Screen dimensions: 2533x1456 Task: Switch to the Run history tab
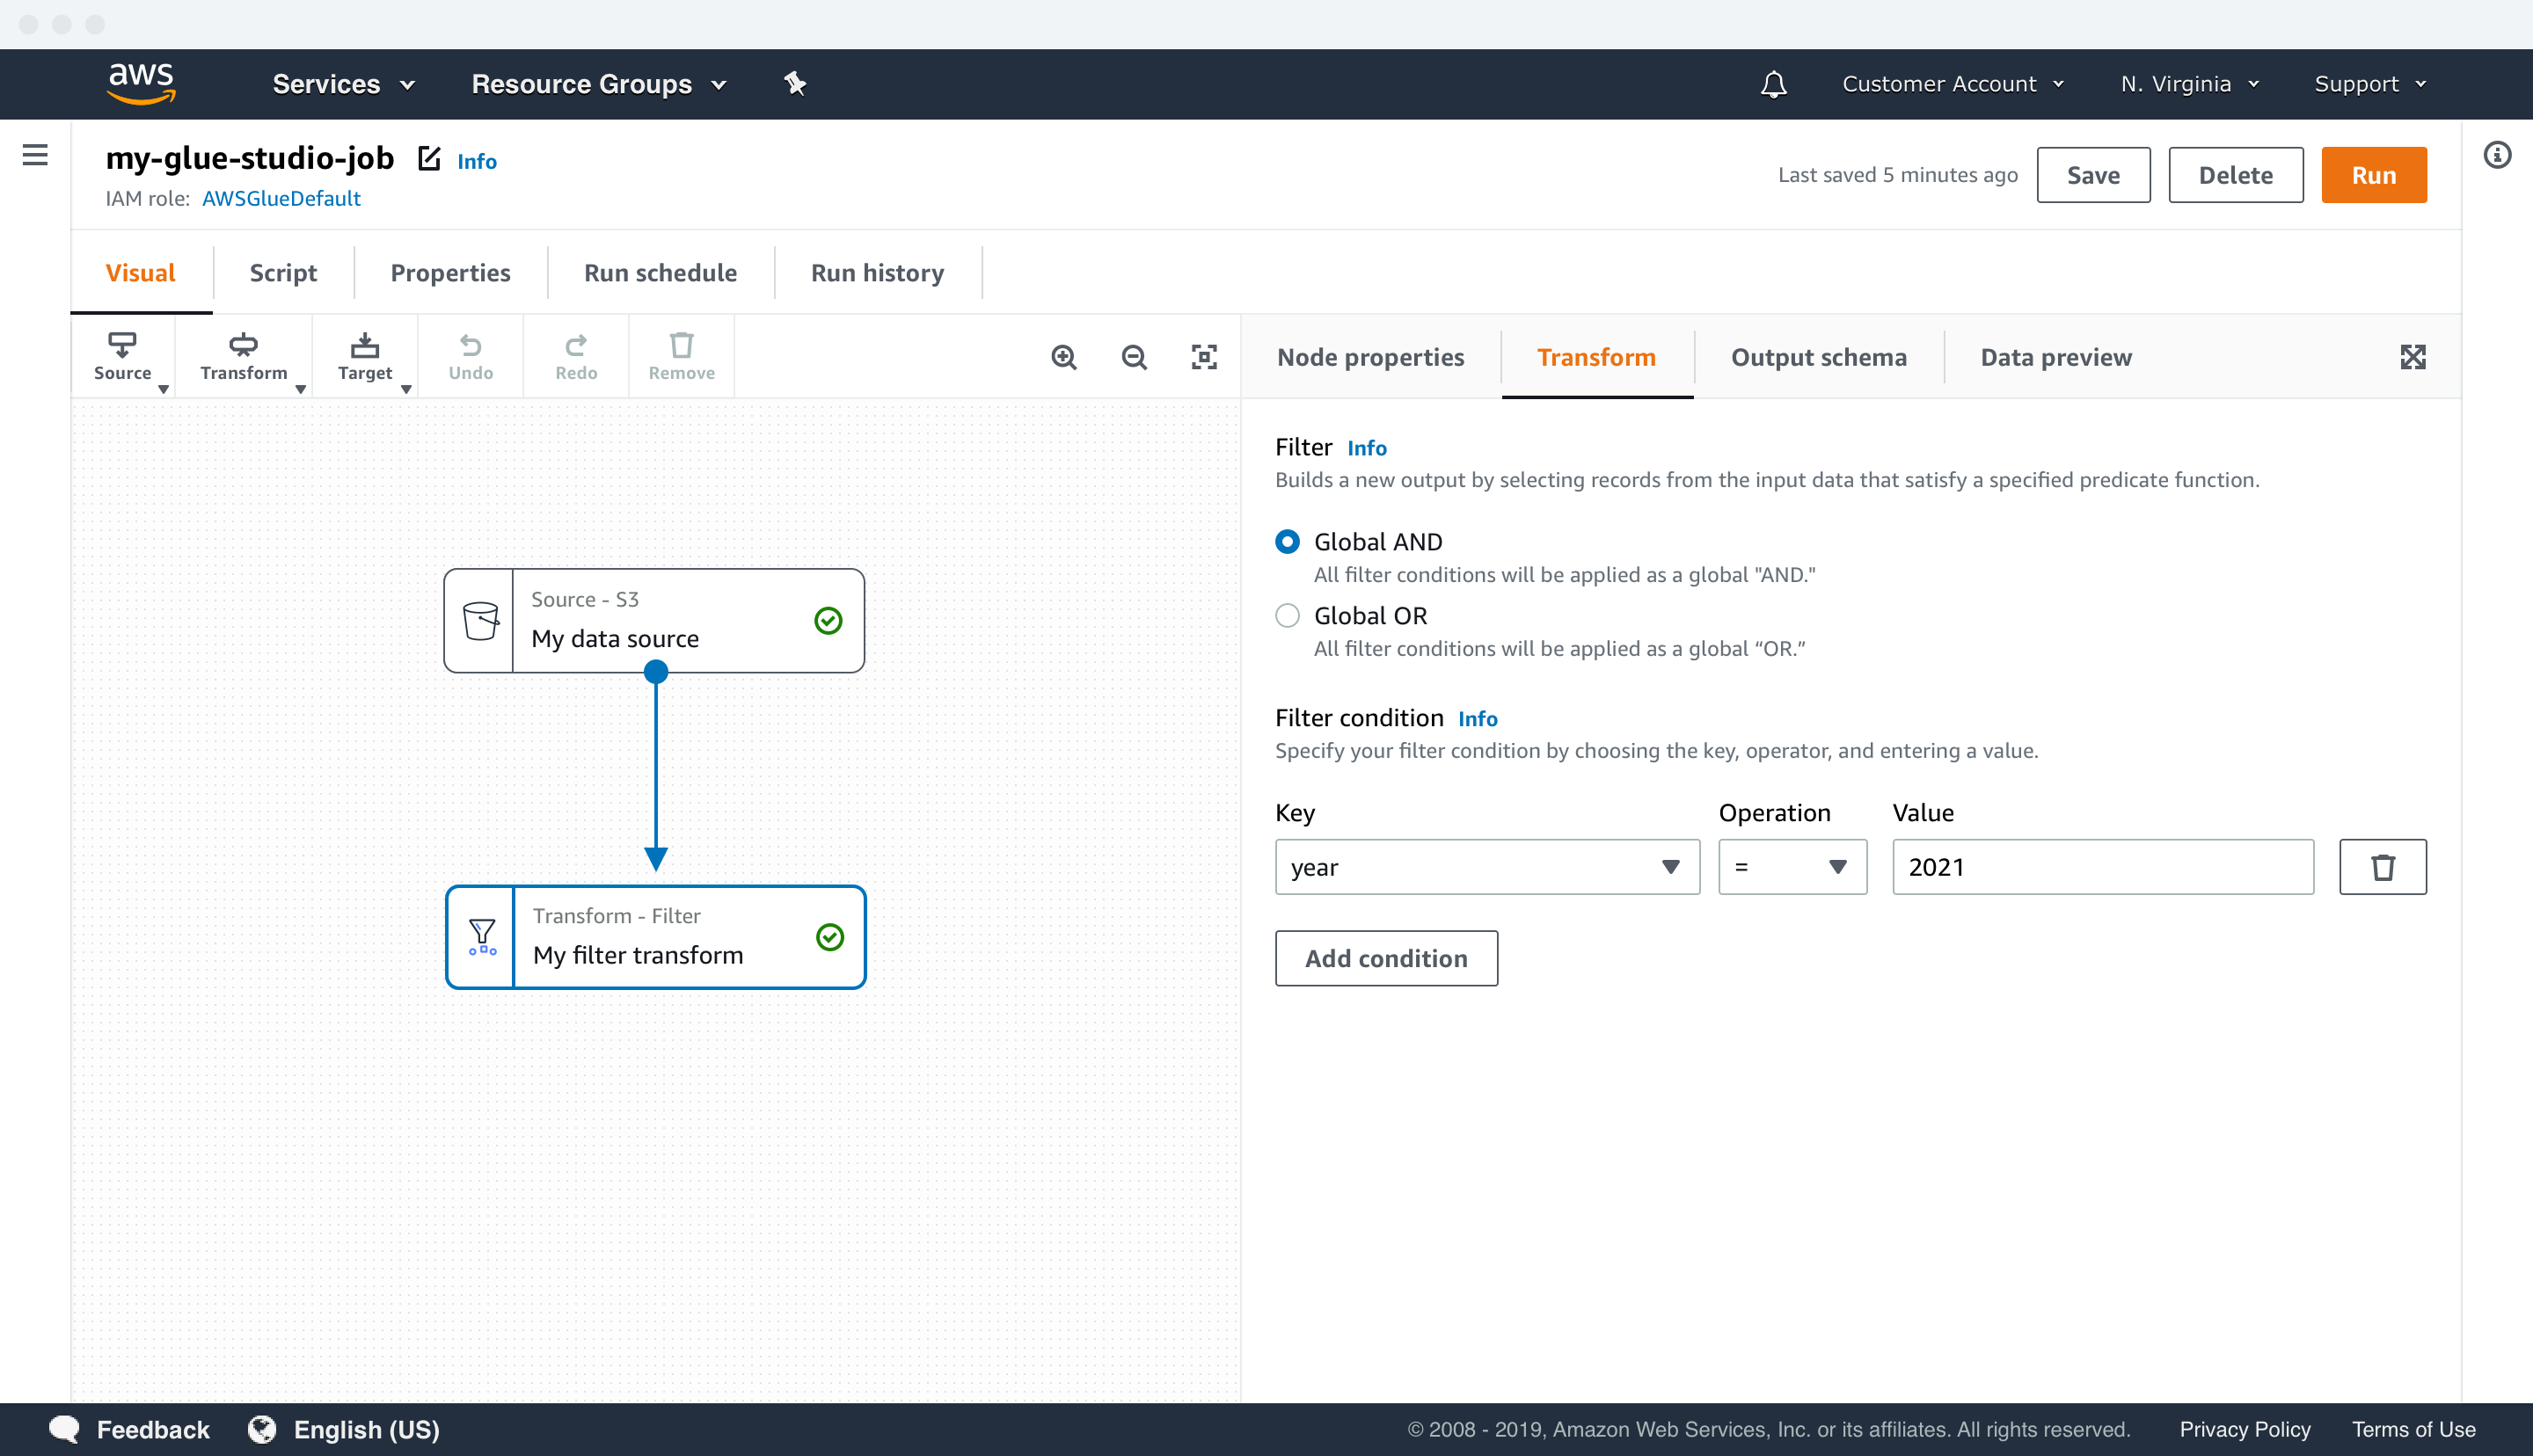[877, 273]
